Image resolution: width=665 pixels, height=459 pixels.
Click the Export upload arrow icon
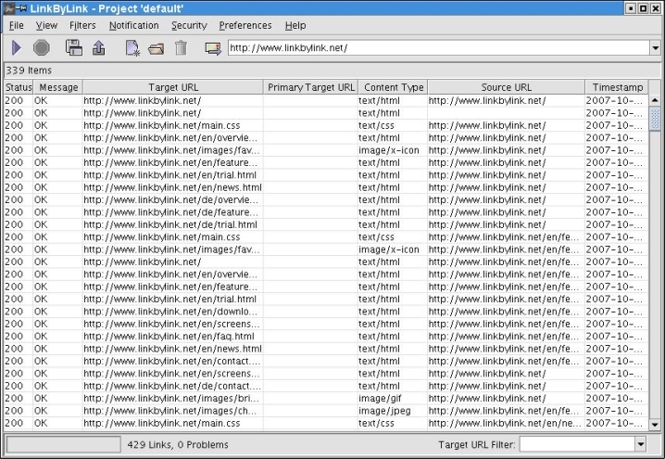pyautogui.click(x=98, y=47)
